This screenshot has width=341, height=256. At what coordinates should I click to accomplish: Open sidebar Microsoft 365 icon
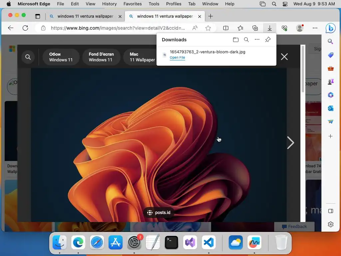(x=331, y=95)
